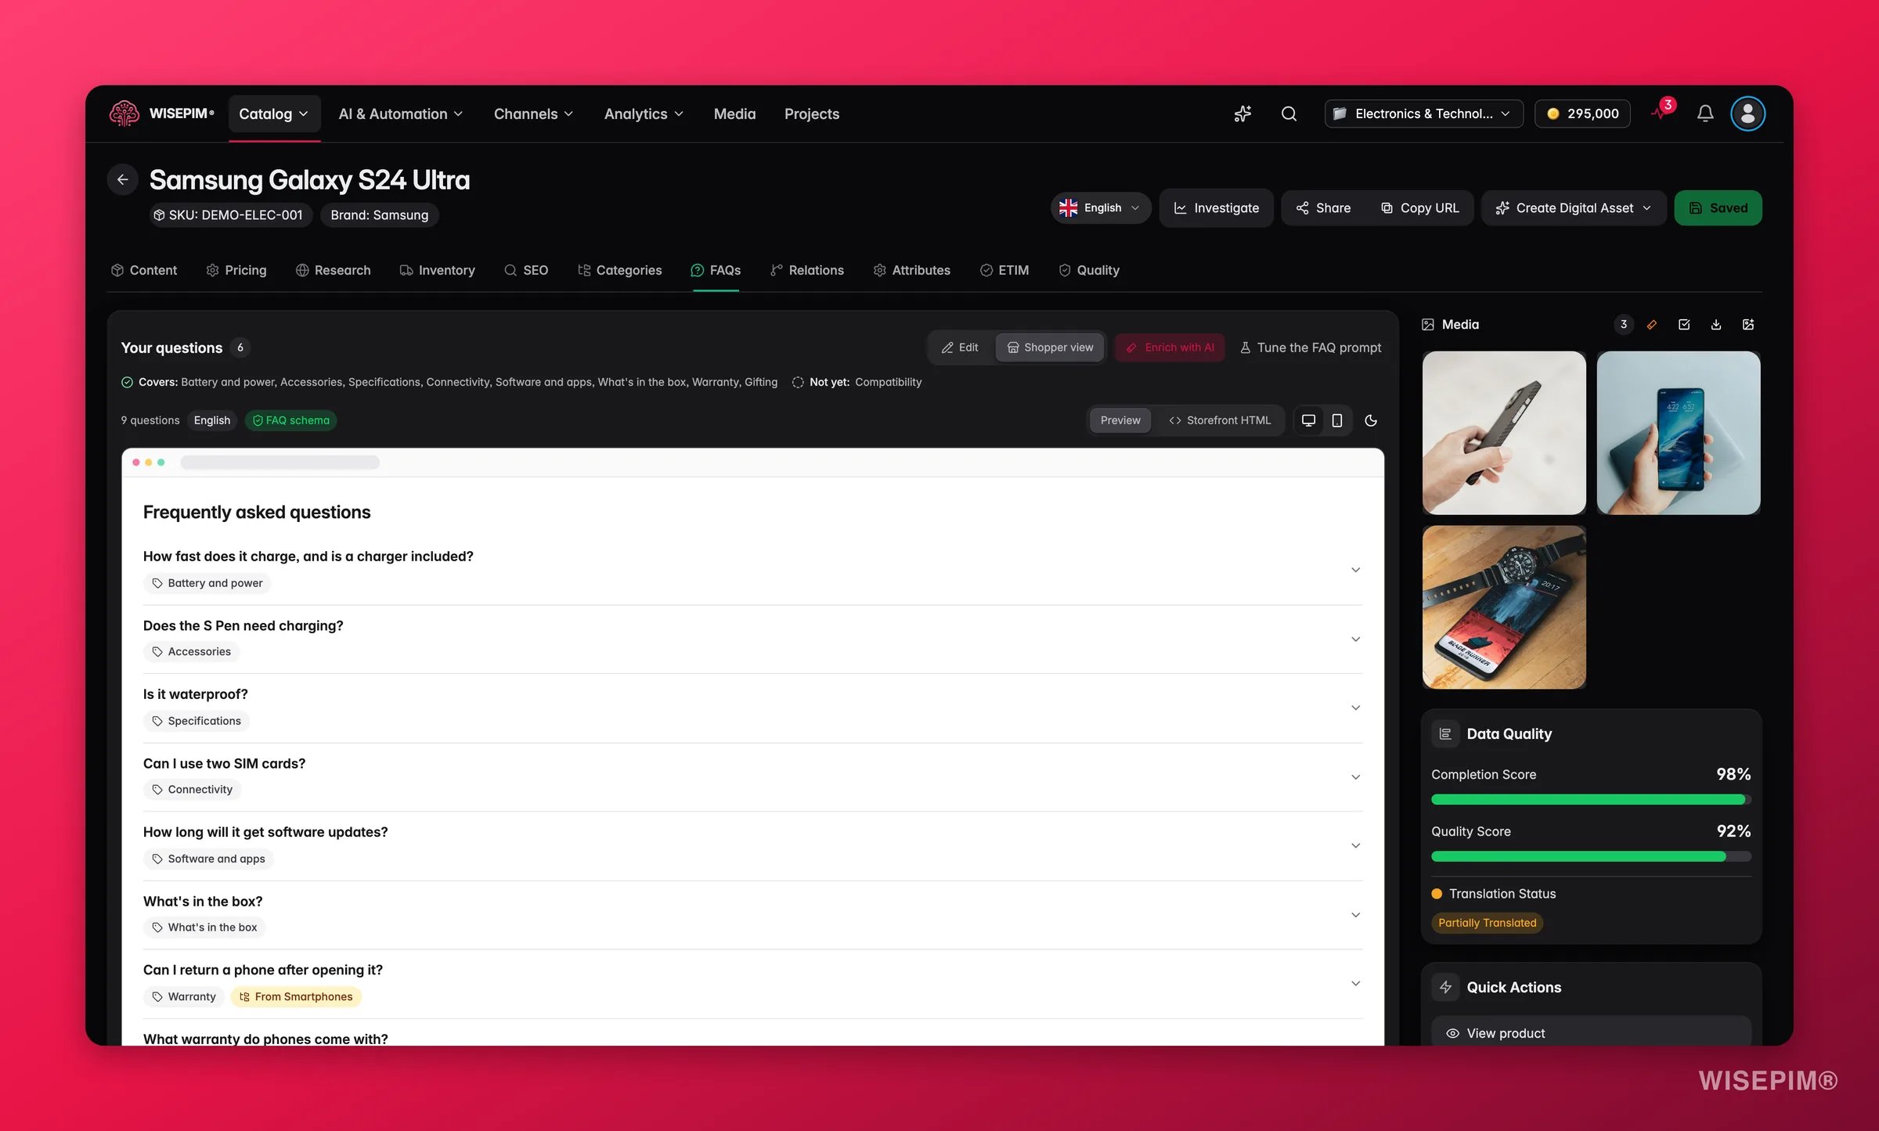Click the Enrich with AI button
The width and height of the screenshot is (1879, 1131).
click(1170, 348)
